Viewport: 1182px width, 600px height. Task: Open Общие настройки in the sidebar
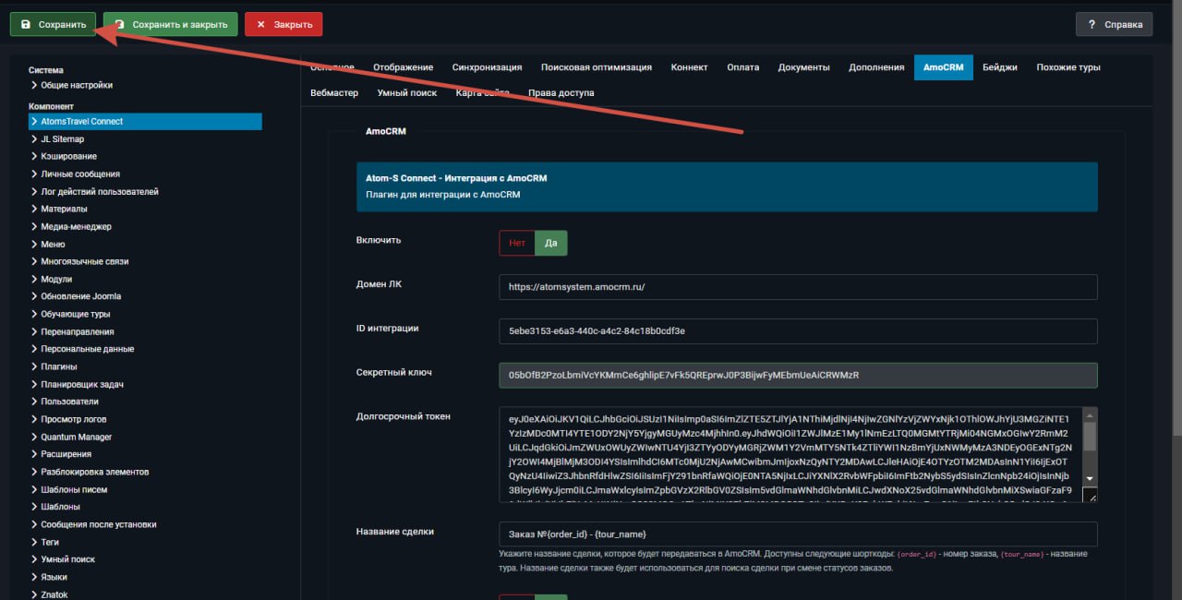tap(77, 85)
